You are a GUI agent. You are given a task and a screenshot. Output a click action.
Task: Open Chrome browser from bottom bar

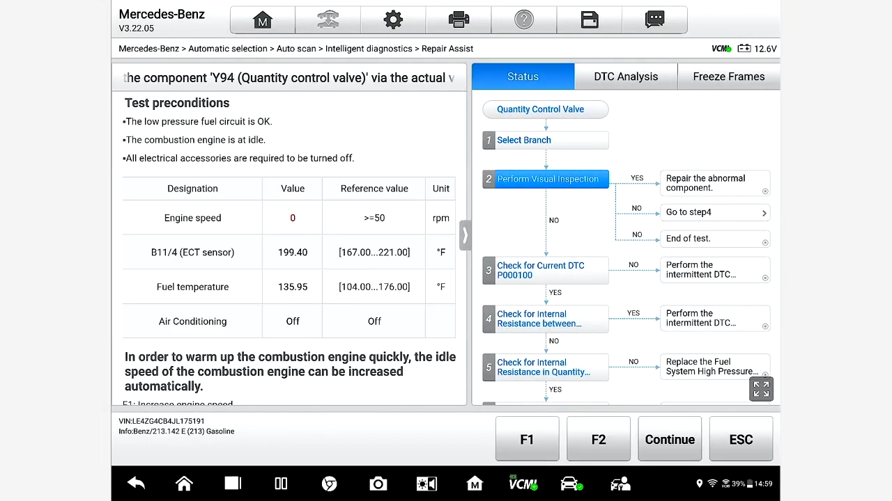(330, 484)
